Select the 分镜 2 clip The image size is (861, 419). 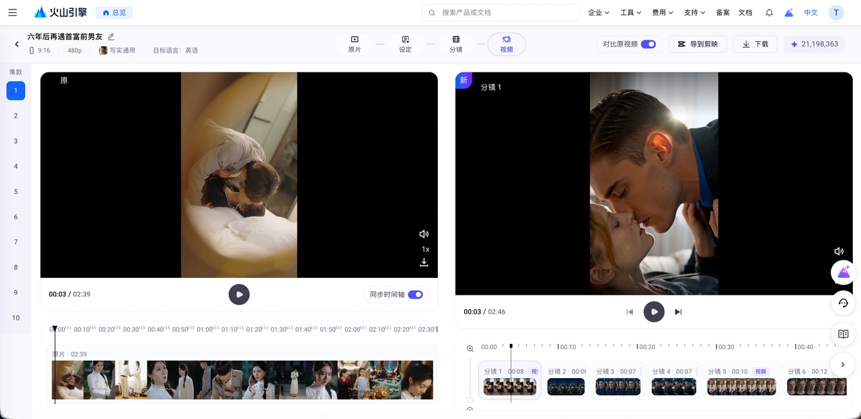566,380
